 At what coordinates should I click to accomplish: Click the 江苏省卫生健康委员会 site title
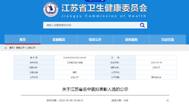[104, 8]
